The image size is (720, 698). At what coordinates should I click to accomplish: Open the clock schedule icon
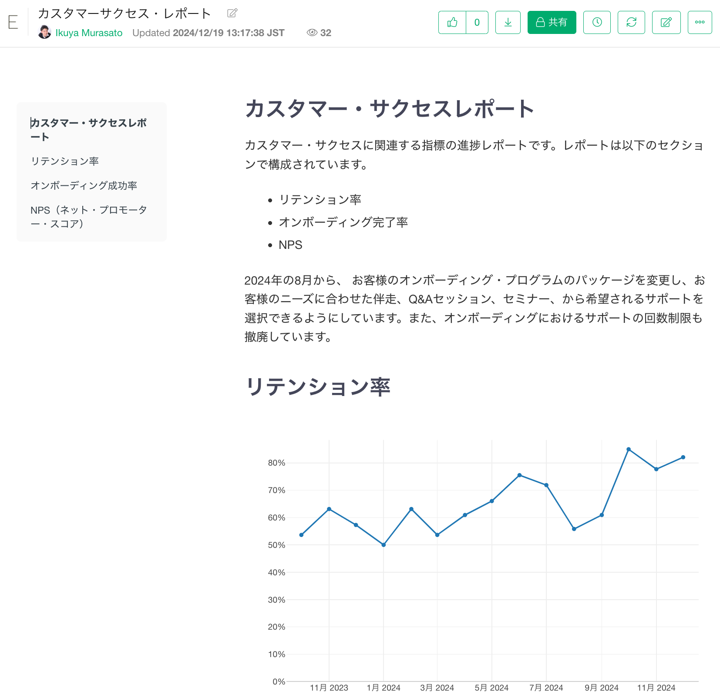pyautogui.click(x=597, y=22)
